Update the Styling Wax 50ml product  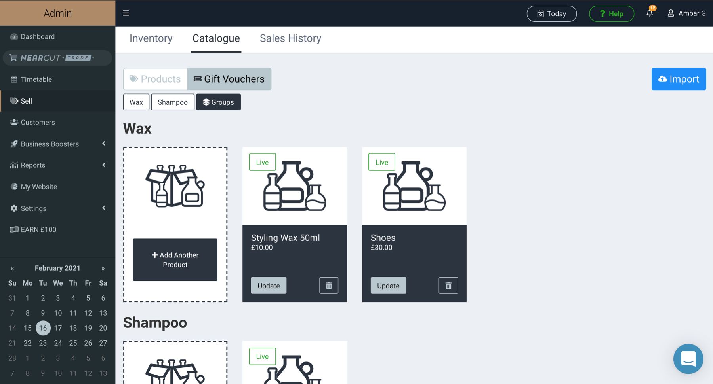(x=269, y=286)
